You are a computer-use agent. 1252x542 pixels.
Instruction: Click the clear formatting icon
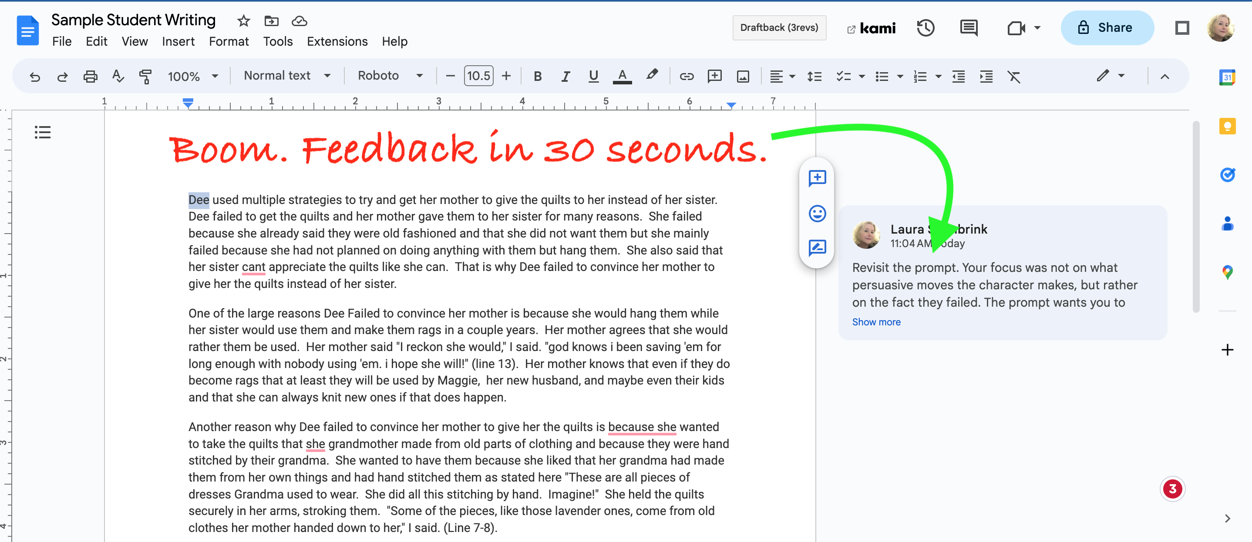point(1013,76)
